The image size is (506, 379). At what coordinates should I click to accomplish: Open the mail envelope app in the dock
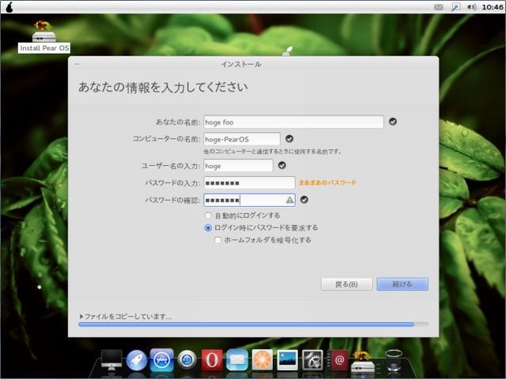coord(236,360)
